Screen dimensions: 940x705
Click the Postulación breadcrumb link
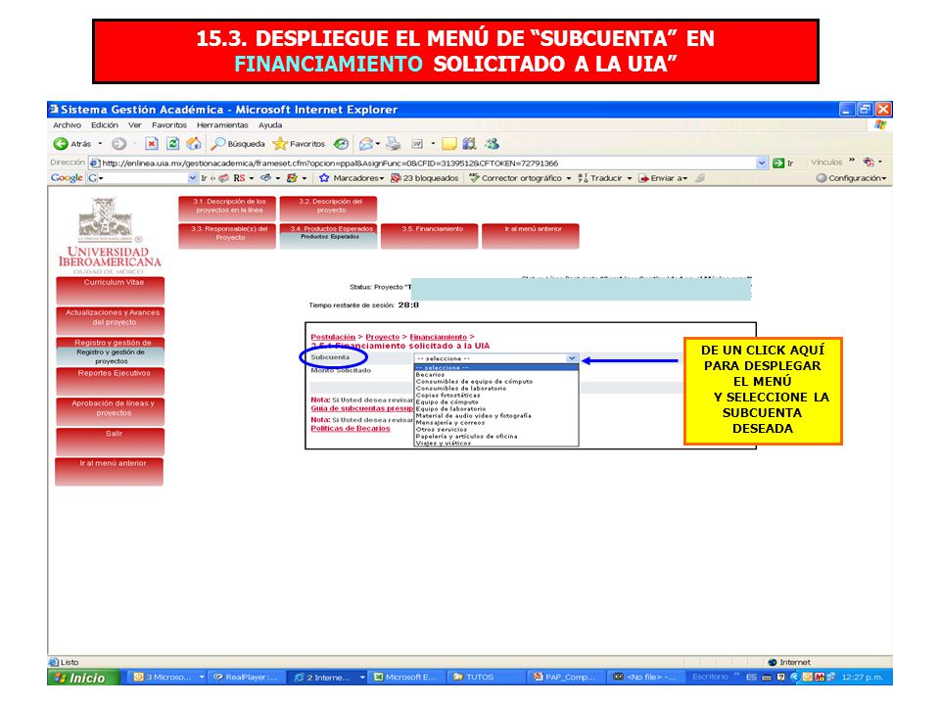coord(333,337)
